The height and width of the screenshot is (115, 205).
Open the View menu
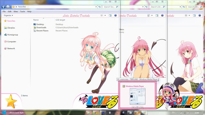tap(16, 11)
